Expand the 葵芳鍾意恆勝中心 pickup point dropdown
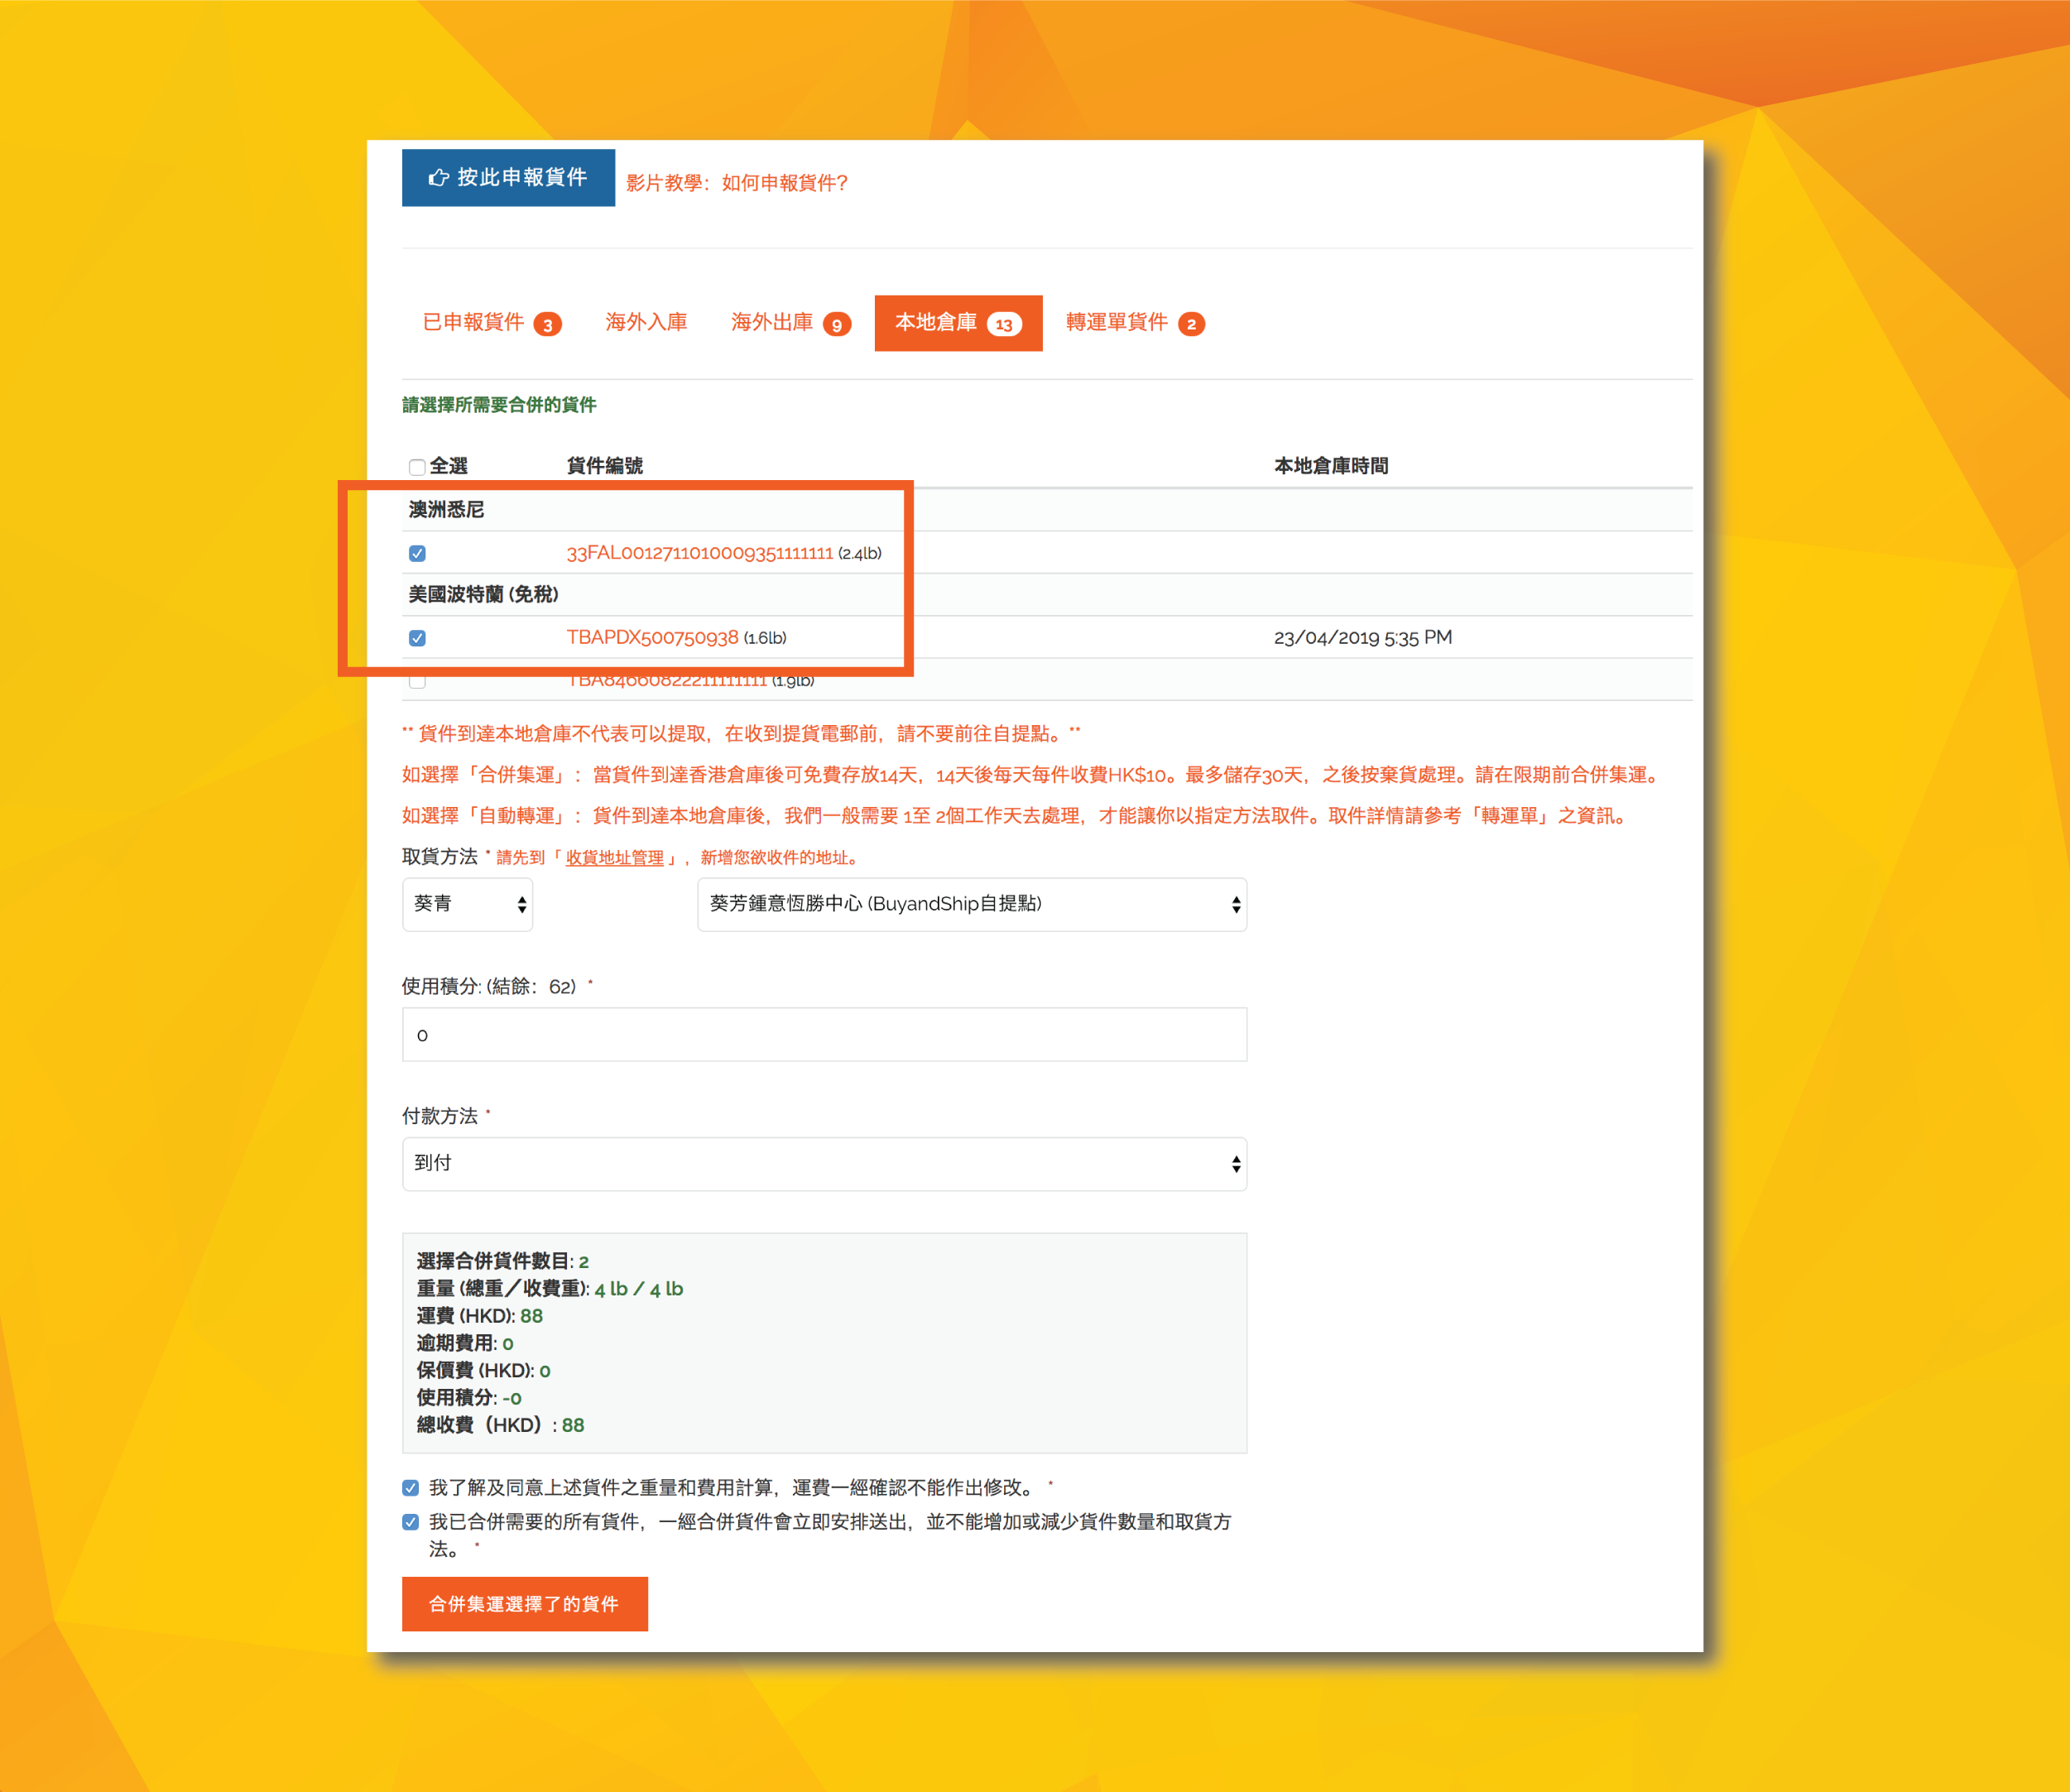 pyautogui.click(x=971, y=904)
